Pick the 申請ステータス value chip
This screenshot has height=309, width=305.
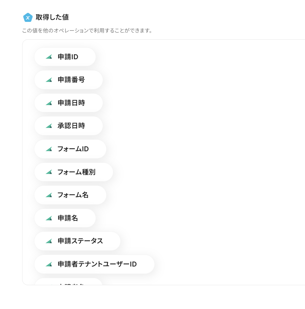[80, 241]
